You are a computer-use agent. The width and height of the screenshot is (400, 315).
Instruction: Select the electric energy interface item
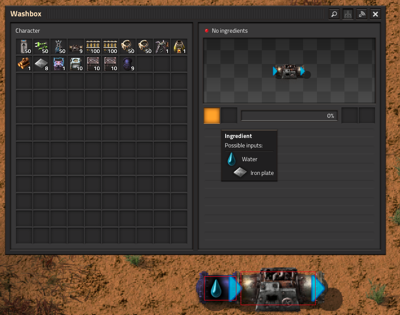click(x=59, y=64)
